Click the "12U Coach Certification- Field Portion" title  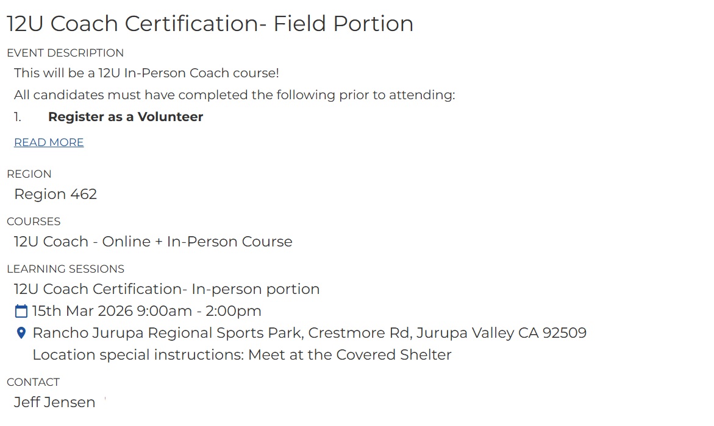pos(210,24)
